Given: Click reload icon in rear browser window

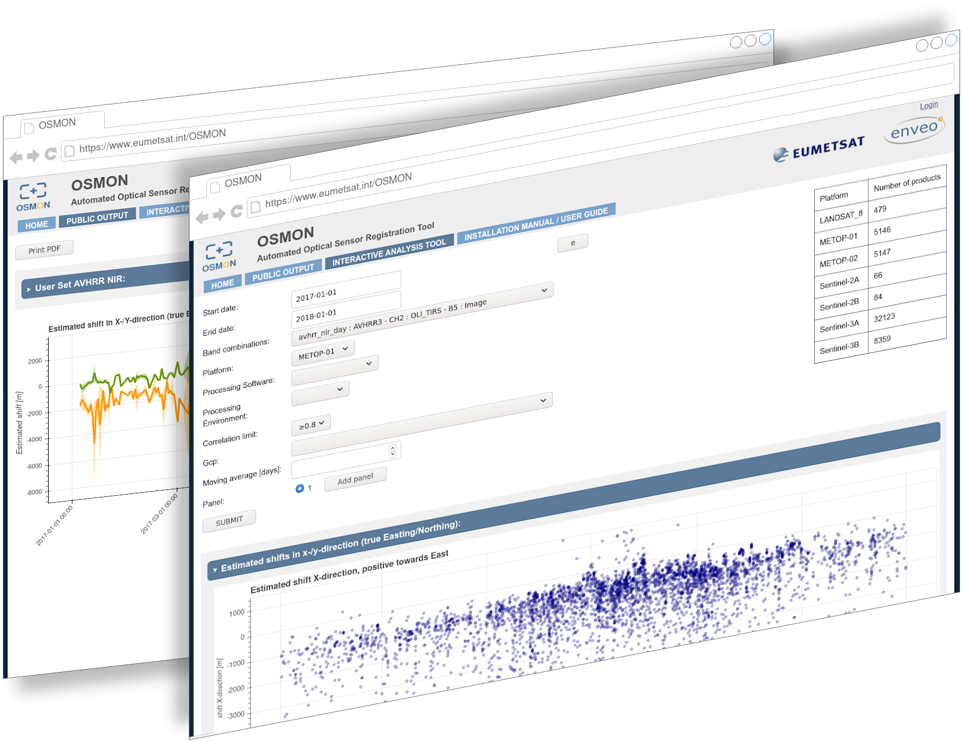Looking at the screenshot, I should [x=50, y=154].
